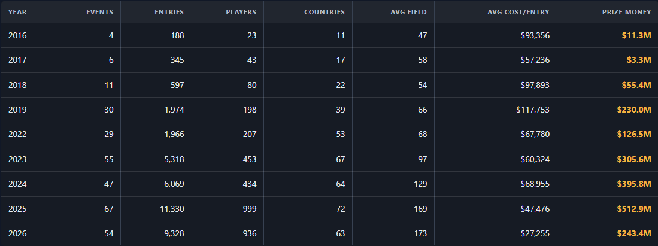658x246 pixels.
Task: Click the $117,753 average cost value
Action: pyautogui.click(x=533, y=110)
